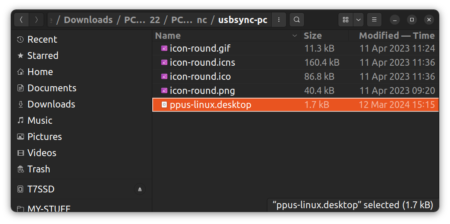Open Recent in the sidebar
The height and width of the screenshot is (224, 450).
click(42, 39)
